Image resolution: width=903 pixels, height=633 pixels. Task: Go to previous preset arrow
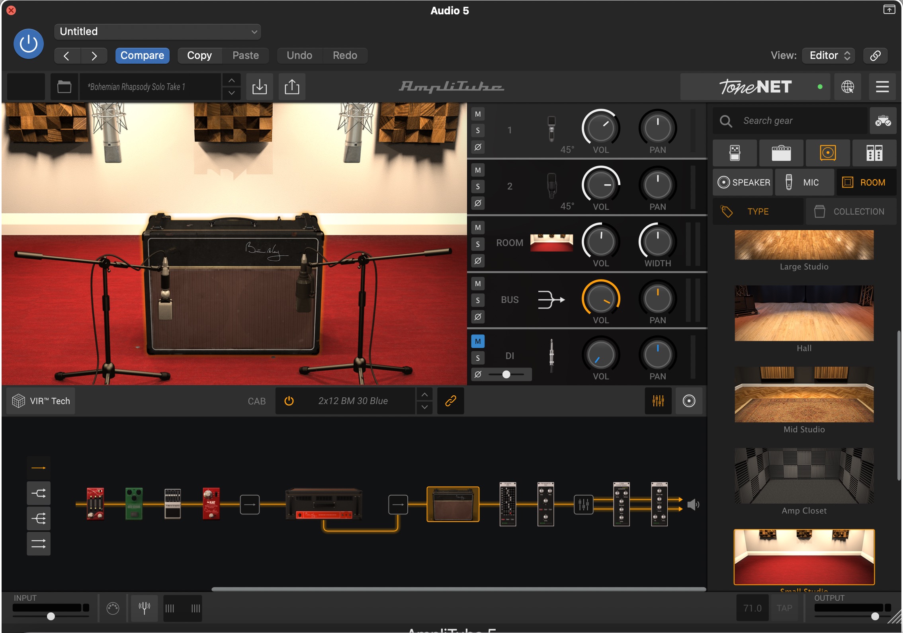coord(67,56)
